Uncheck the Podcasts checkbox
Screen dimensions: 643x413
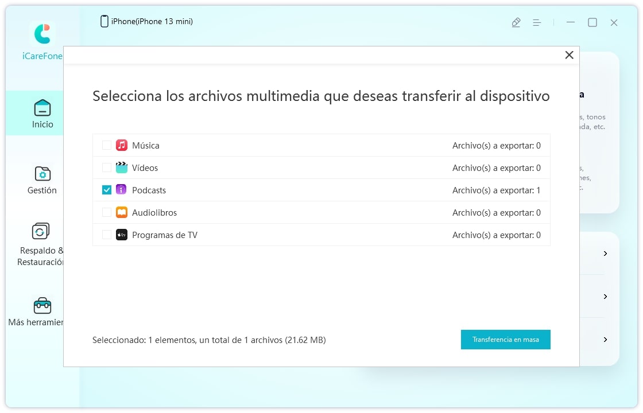[x=107, y=190]
